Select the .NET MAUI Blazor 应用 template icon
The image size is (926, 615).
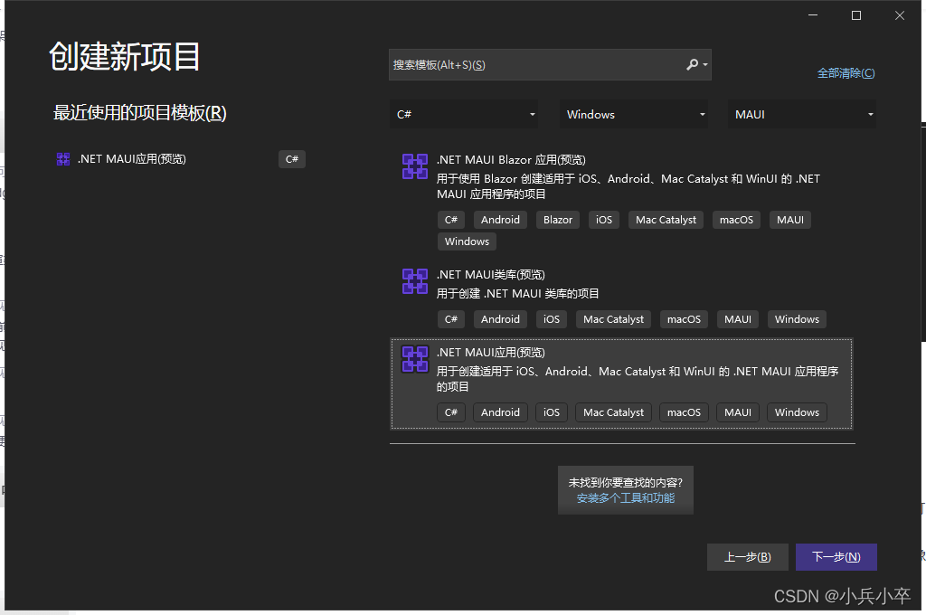(x=414, y=166)
